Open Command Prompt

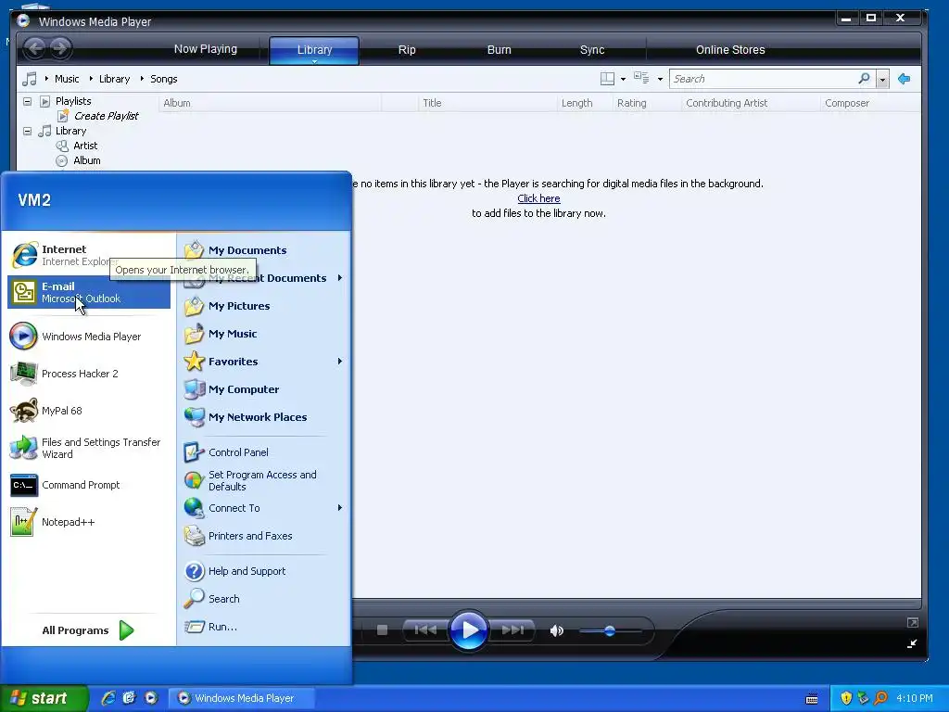(88, 485)
